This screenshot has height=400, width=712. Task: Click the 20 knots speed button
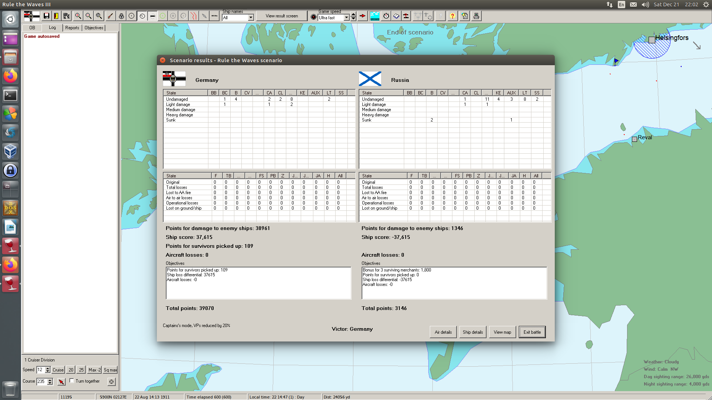[71, 370]
